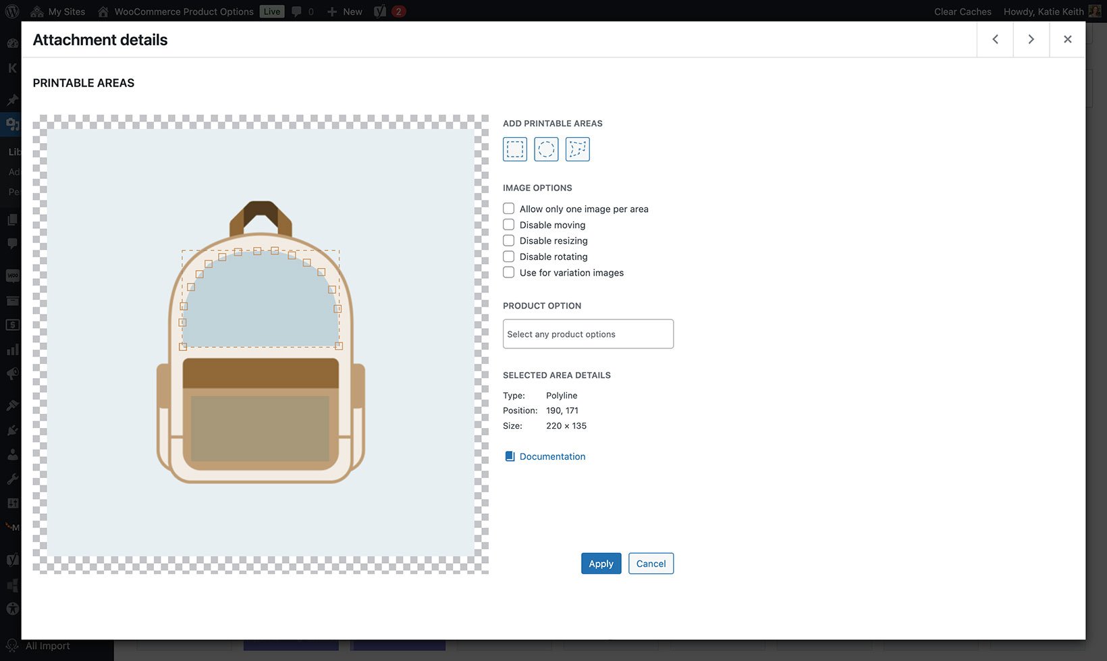Image resolution: width=1107 pixels, height=661 pixels.
Task: Click the WordPress logo in the admin bar
Action: tap(11, 11)
